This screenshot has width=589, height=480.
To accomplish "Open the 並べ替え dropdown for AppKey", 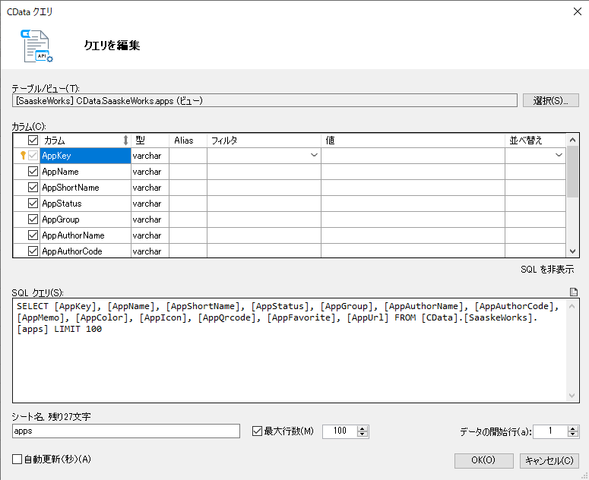I will pyautogui.click(x=559, y=156).
